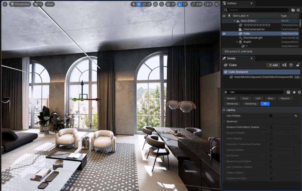Toggle world/local coordinate system globe

pos(156,4)
